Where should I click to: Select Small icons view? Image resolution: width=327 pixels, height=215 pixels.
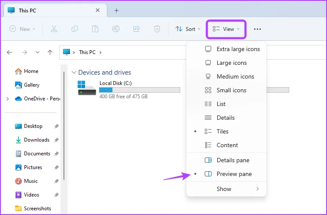tap(226, 90)
